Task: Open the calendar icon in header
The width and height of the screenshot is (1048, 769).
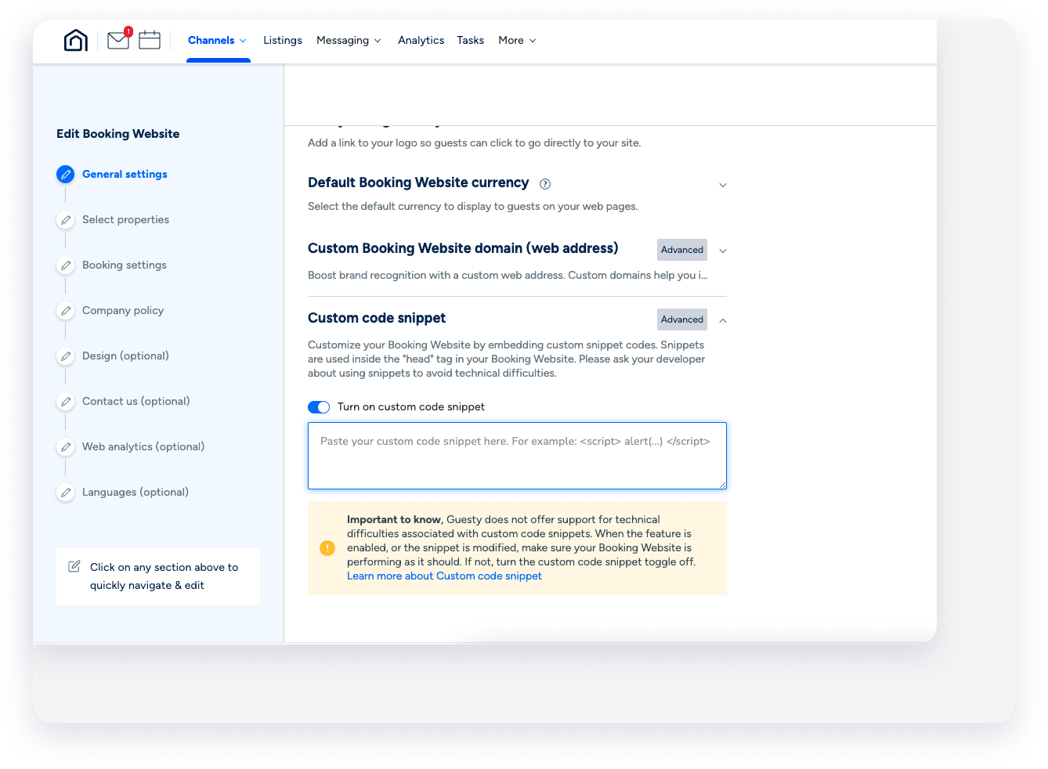Action: [x=150, y=40]
